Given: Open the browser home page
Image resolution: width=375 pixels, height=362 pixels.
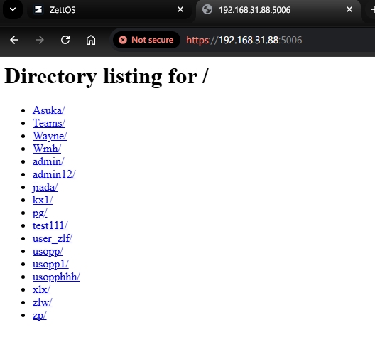Looking at the screenshot, I should click(91, 40).
